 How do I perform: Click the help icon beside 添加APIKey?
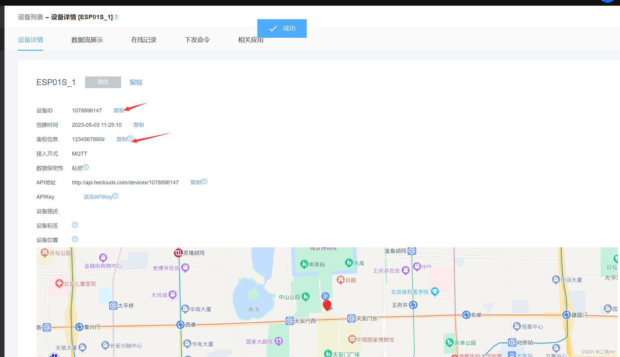(x=116, y=196)
